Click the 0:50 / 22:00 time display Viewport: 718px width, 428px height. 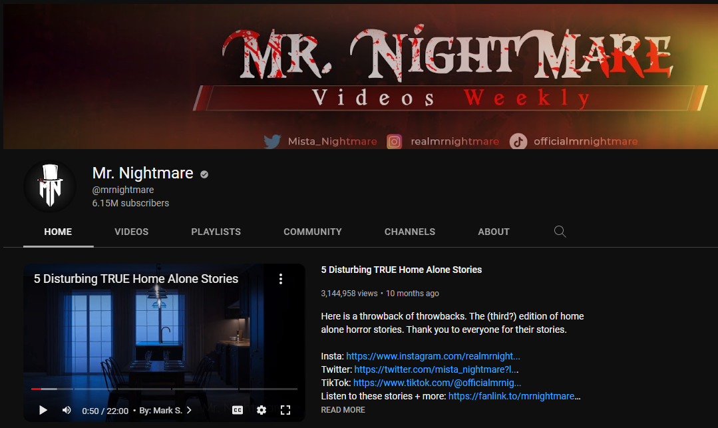click(x=105, y=411)
